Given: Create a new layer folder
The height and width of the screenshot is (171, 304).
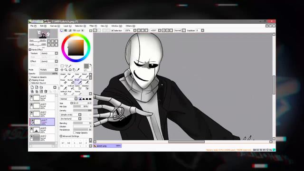Looking at the screenshot, I should (x=41, y=87).
